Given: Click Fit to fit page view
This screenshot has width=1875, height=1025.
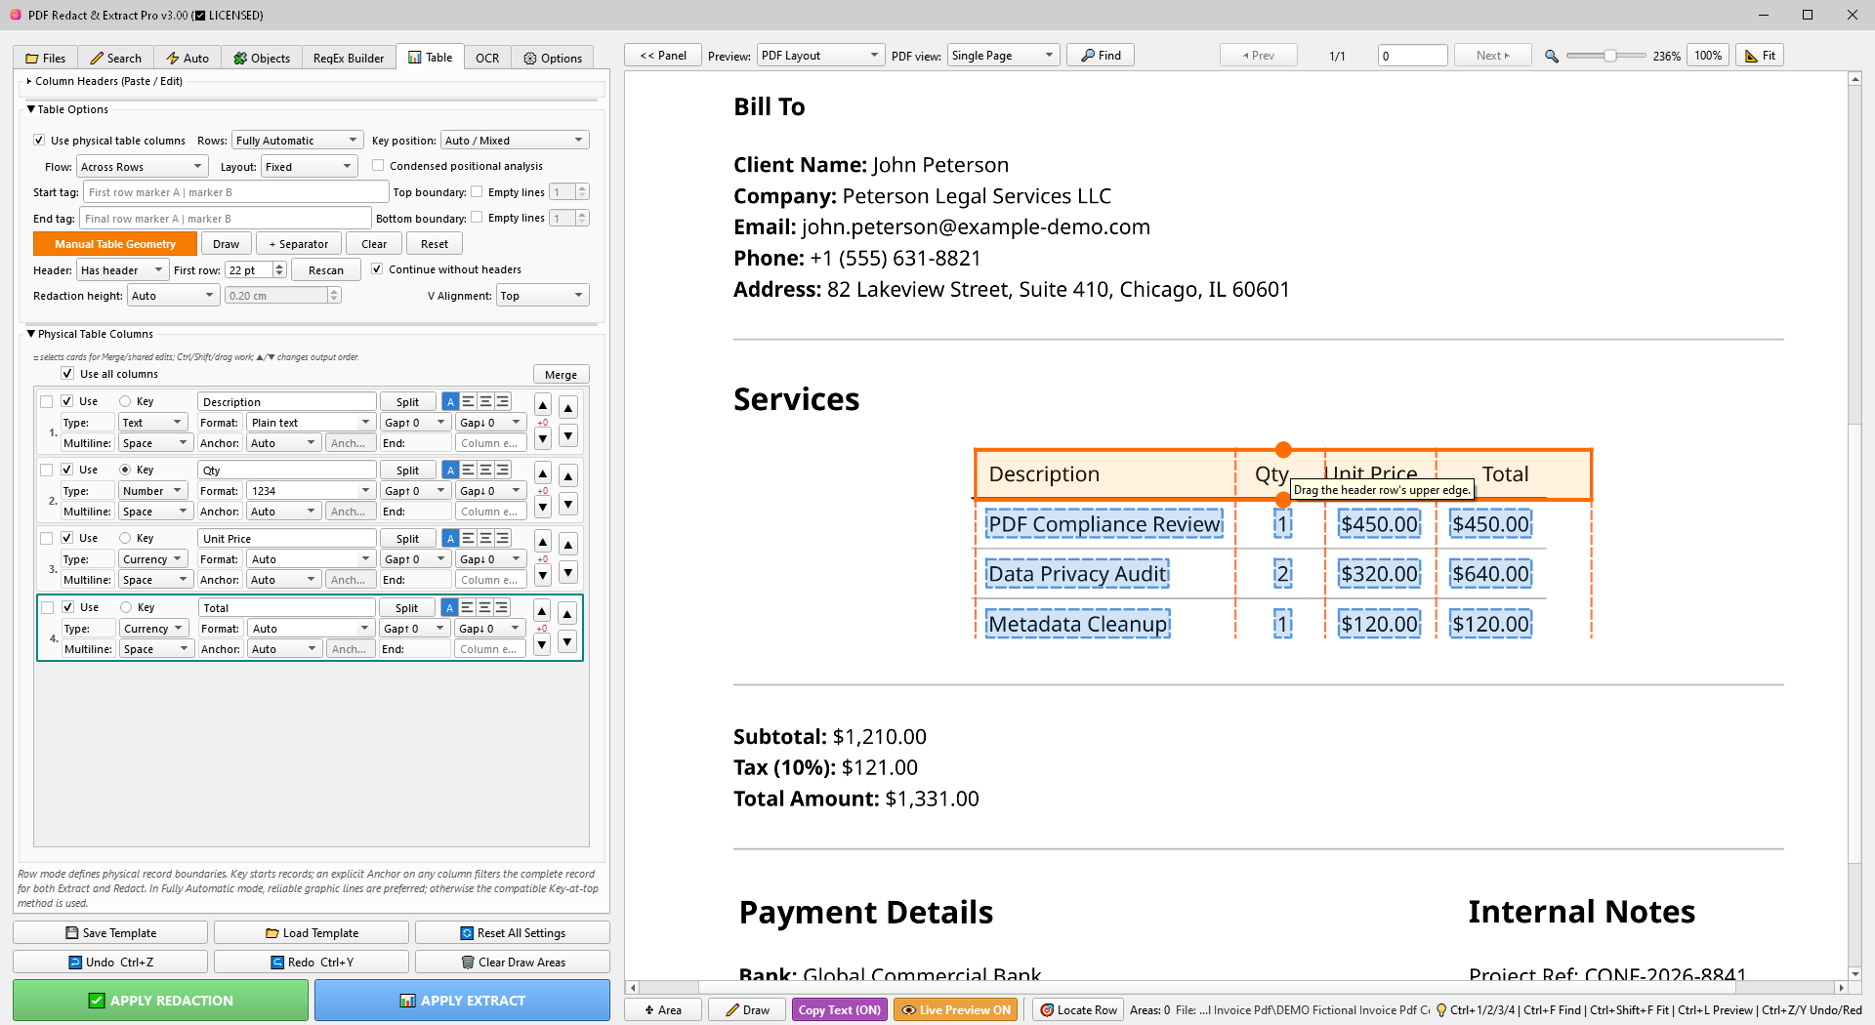Looking at the screenshot, I should point(1760,56).
